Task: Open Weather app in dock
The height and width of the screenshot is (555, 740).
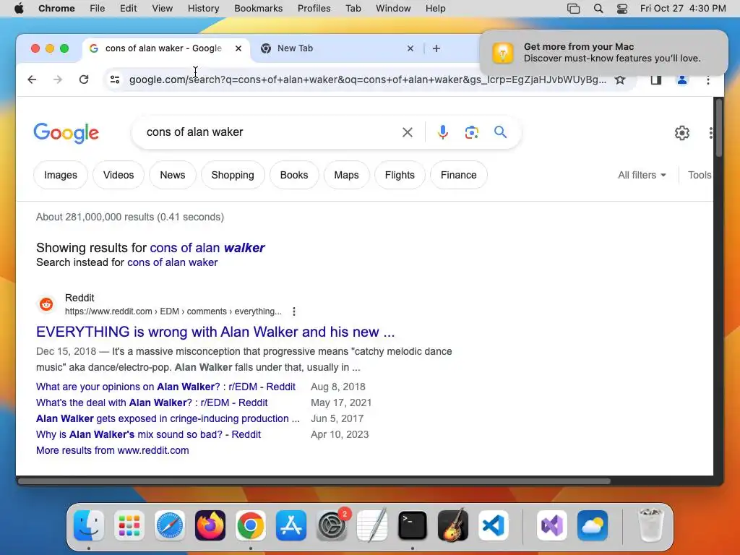Action: click(593, 525)
